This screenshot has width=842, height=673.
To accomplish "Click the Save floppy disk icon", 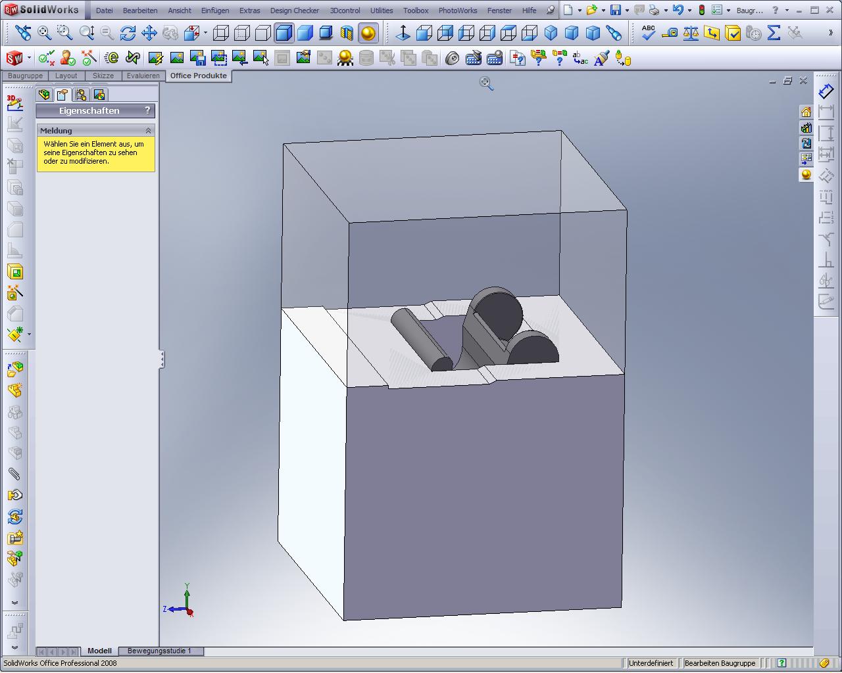I will (x=616, y=10).
